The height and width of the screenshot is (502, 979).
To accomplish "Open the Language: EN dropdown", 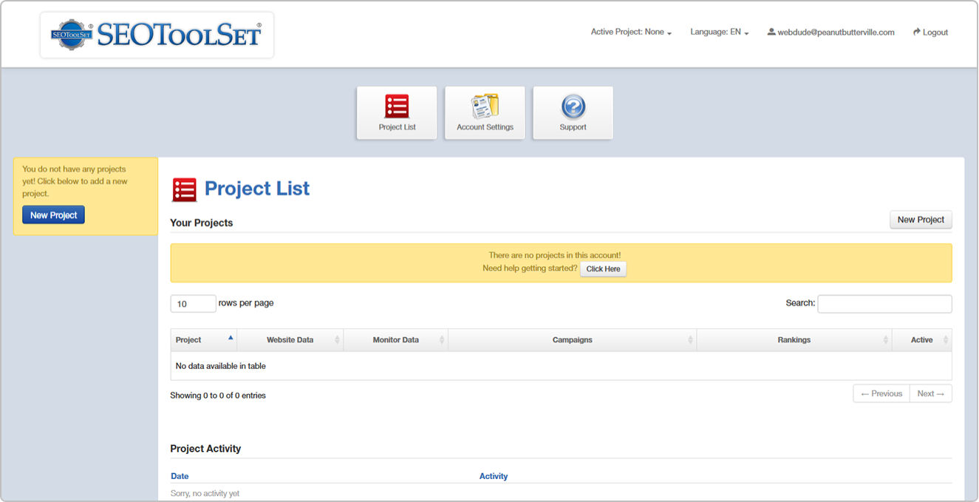I will [720, 33].
